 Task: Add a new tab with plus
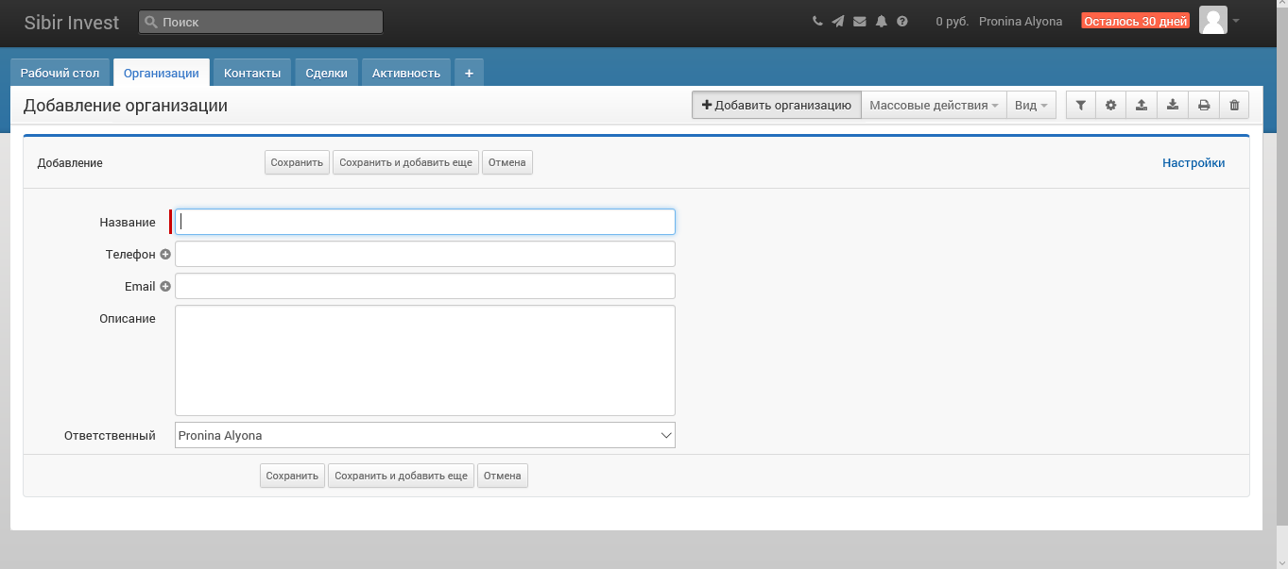pyautogui.click(x=469, y=73)
